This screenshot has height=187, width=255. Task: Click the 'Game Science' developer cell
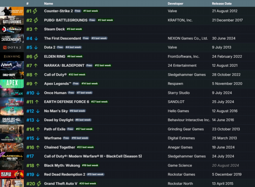180,166
